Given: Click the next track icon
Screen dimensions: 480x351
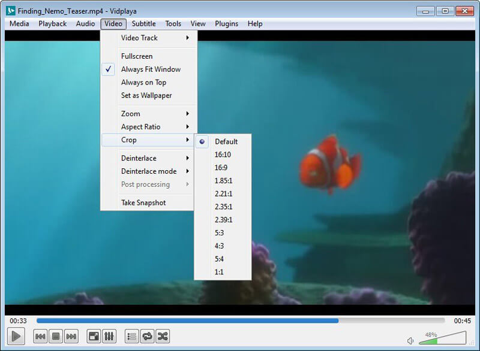Looking at the screenshot, I should coord(71,337).
